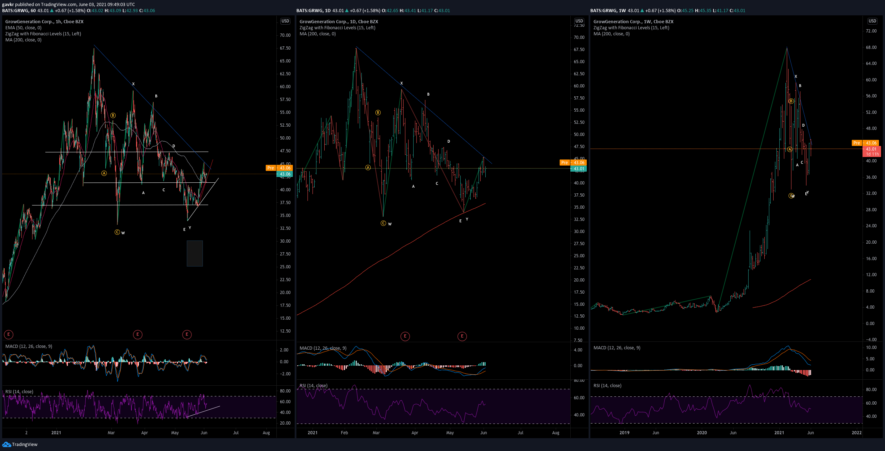Image resolution: width=885 pixels, height=451 pixels.
Task: Select circled A wave label on 1D chart
Action: coord(368,167)
